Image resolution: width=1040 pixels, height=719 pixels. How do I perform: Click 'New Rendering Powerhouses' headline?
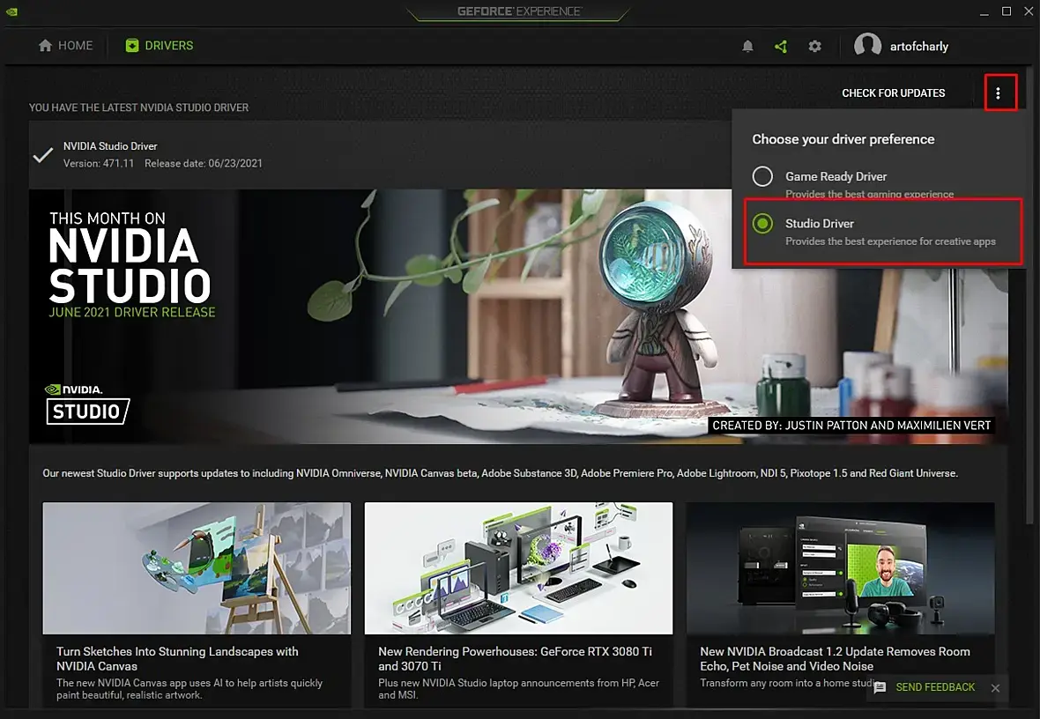pos(515,658)
